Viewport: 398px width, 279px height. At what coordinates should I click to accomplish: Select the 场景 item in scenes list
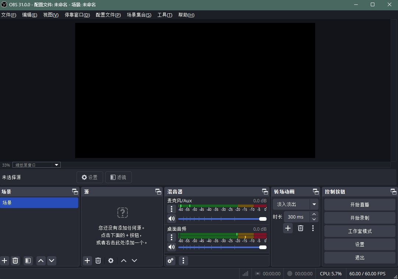click(x=39, y=203)
